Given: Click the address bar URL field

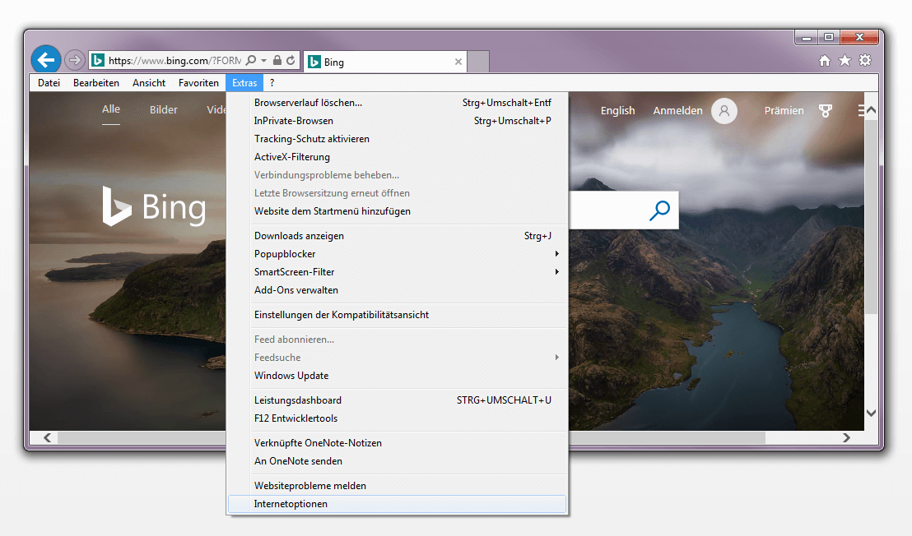Looking at the screenshot, I should click(x=174, y=60).
